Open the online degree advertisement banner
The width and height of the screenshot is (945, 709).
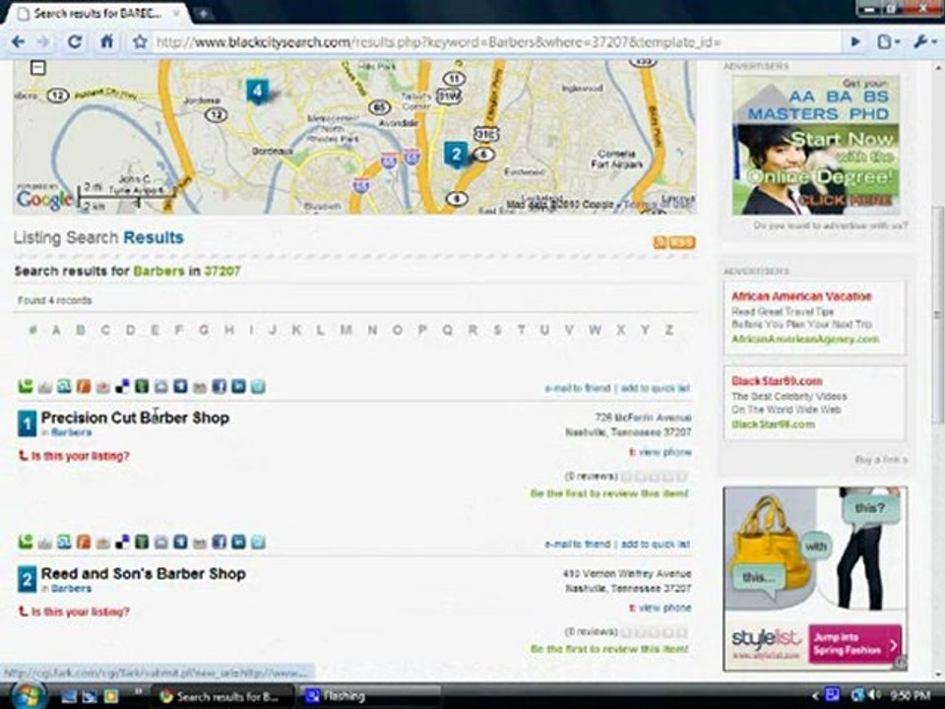815,145
